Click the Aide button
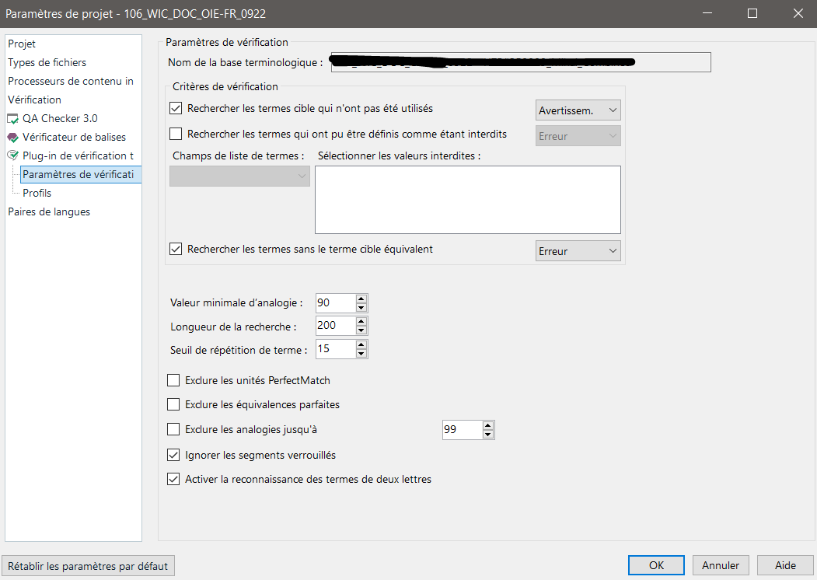The width and height of the screenshot is (817, 580). point(784,565)
